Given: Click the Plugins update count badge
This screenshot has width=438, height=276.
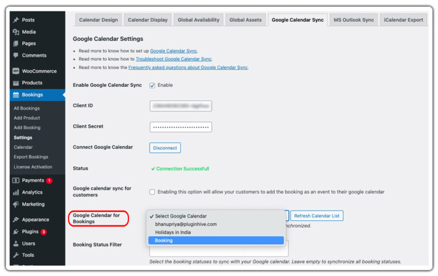Looking at the screenshot, I should [x=43, y=232].
